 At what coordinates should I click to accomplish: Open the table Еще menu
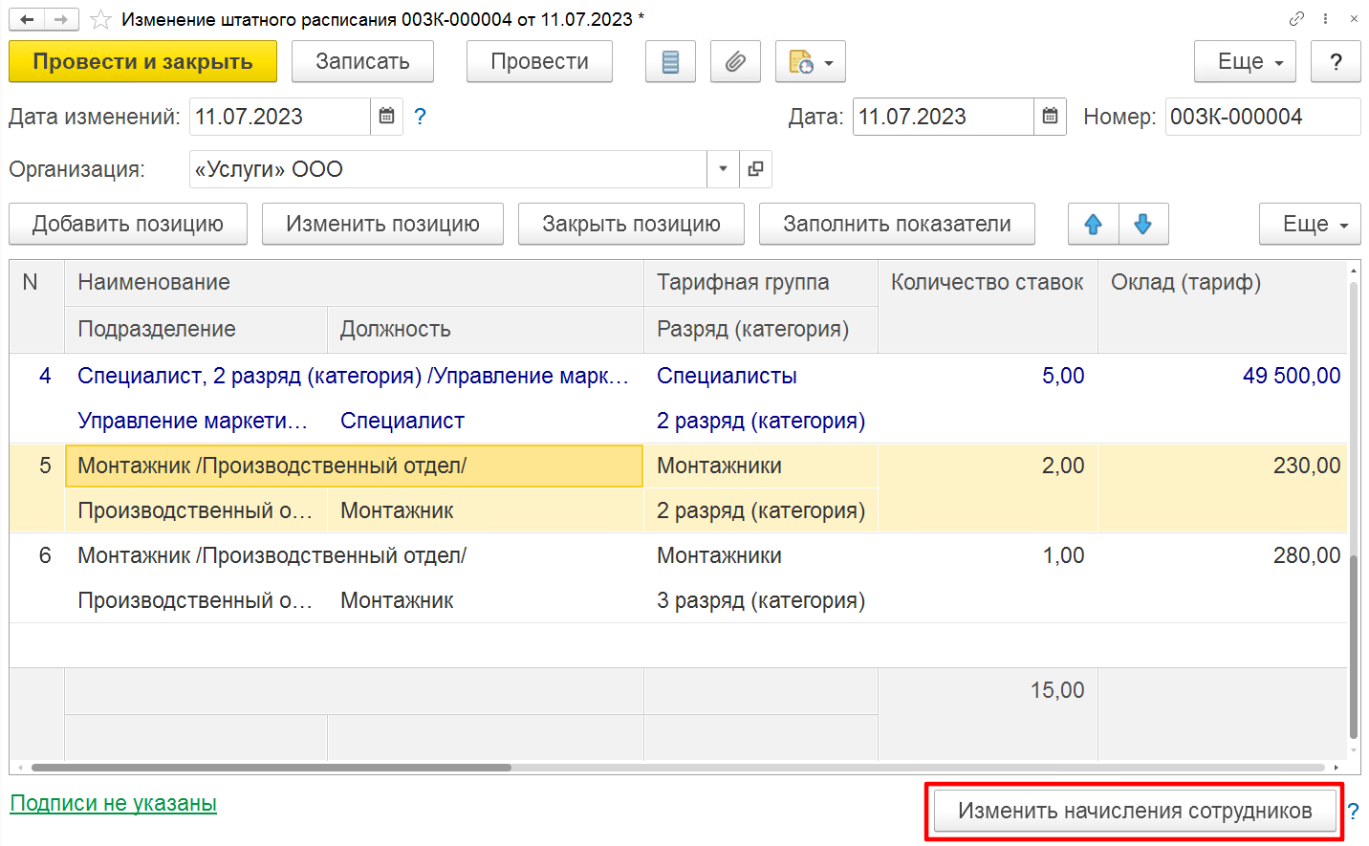(1310, 224)
